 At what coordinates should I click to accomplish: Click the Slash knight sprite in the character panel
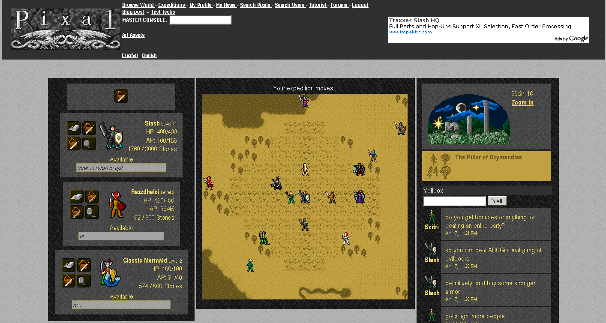click(x=111, y=136)
